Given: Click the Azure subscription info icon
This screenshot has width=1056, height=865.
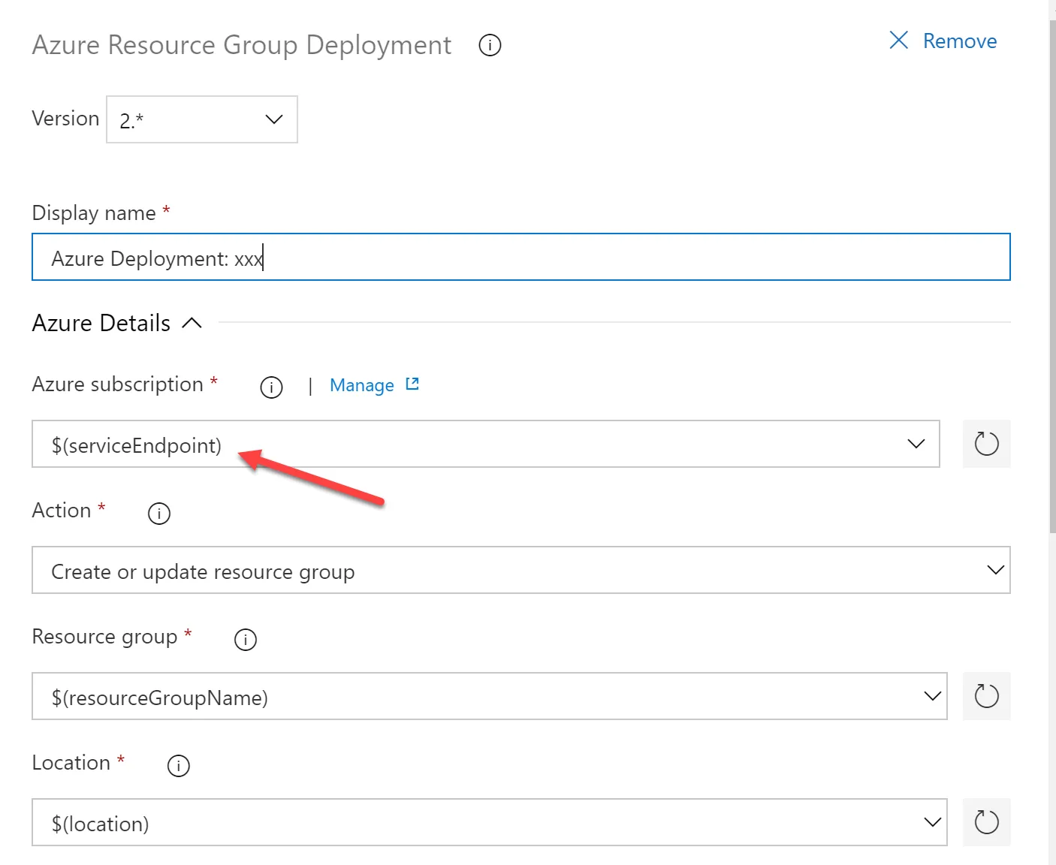Looking at the screenshot, I should pyautogui.click(x=271, y=387).
